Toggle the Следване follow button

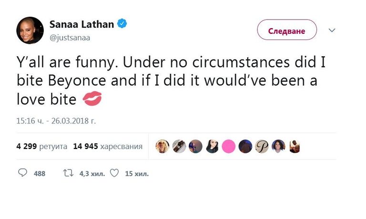point(287,30)
